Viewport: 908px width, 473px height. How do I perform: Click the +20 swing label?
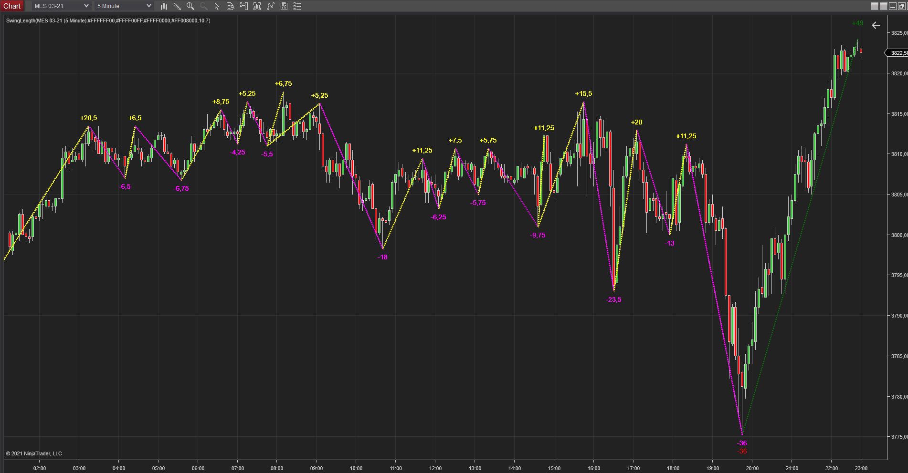636,122
